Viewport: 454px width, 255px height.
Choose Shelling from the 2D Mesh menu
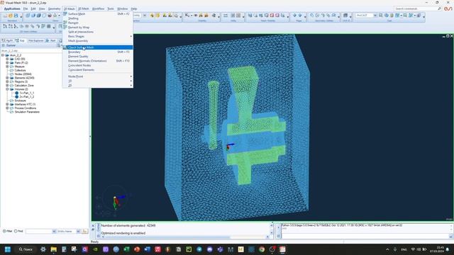98,18
